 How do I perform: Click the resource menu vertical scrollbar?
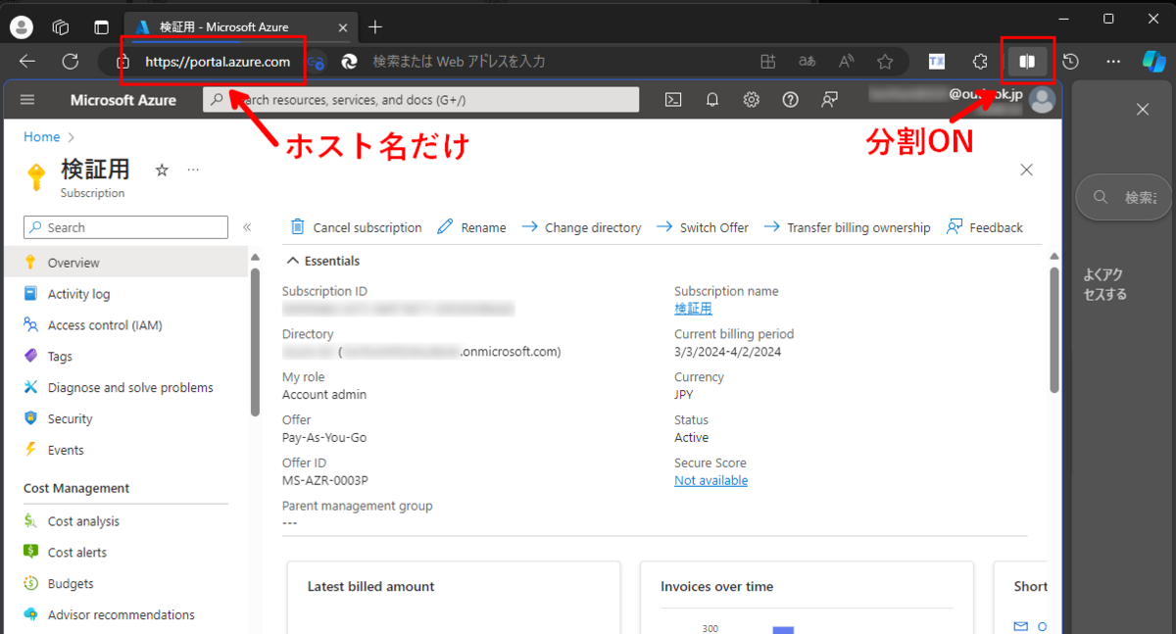(x=255, y=341)
